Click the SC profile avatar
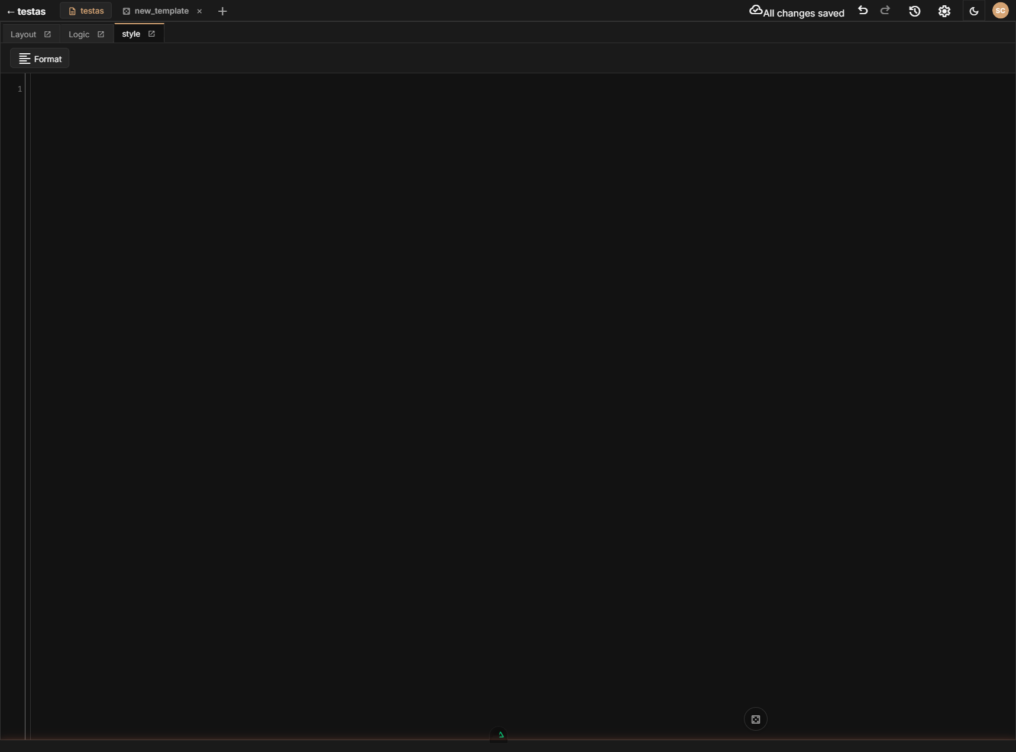The width and height of the screenshot is (1016, 752). pos(1001,11)
